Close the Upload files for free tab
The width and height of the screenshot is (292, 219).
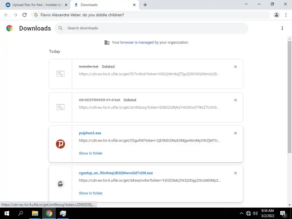pos(66,5)
